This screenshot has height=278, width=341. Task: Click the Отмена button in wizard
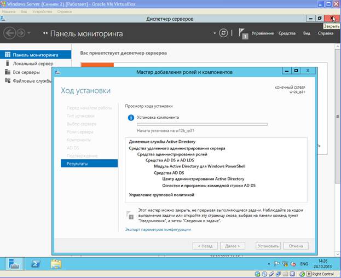296,246
